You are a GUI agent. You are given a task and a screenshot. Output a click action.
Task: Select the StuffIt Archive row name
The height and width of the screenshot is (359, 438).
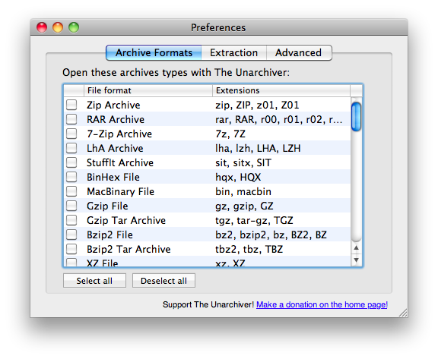(x=120, y=162)
